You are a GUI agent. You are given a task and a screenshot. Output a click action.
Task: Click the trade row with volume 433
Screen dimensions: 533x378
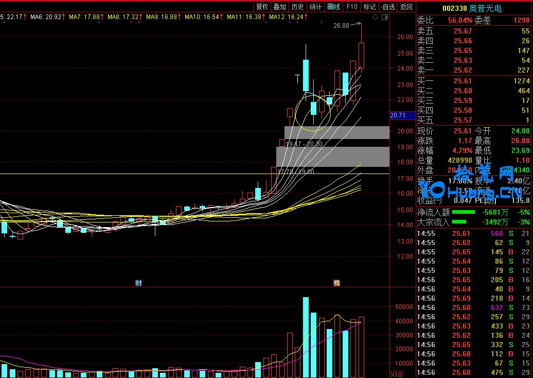473,327
